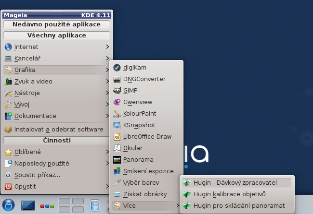Open Hugin pro skládání panoramat entry
The height and width of the screenshot is (214, 313).
pos(237,206)
